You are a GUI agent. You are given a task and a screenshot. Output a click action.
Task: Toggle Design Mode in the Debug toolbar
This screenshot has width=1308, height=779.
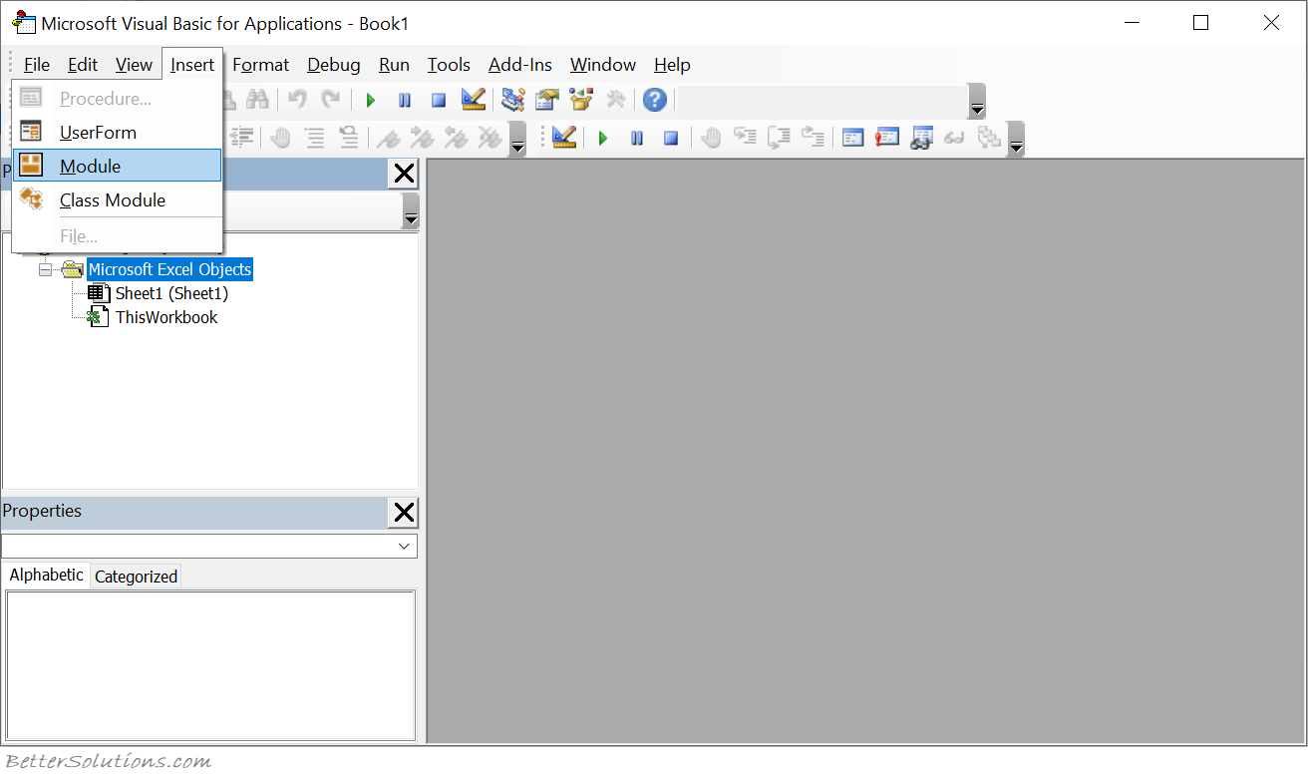click(x=564, y=137)
